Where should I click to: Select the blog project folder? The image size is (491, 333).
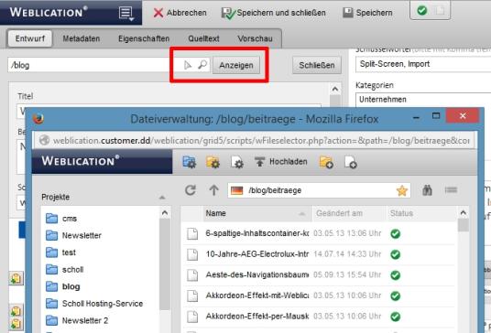tap(62, 286)
